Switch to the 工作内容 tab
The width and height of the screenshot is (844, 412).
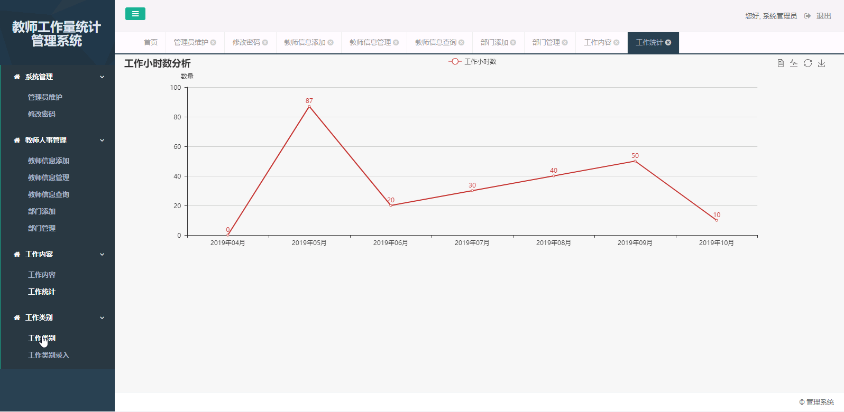coord(598,42)
